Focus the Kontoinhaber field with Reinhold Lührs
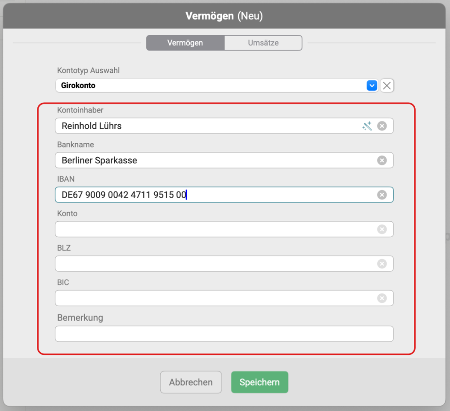The width and height of the screenshot is (450, 411). pyautogui.click(x=207, y=126)
